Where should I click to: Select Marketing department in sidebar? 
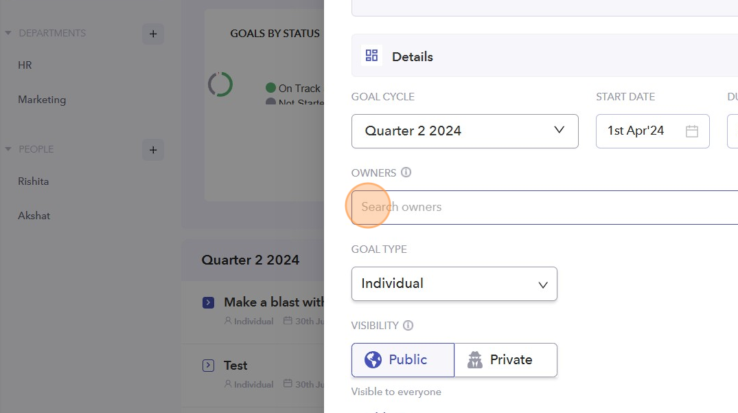pyautogui.click(x=42, y=100)
